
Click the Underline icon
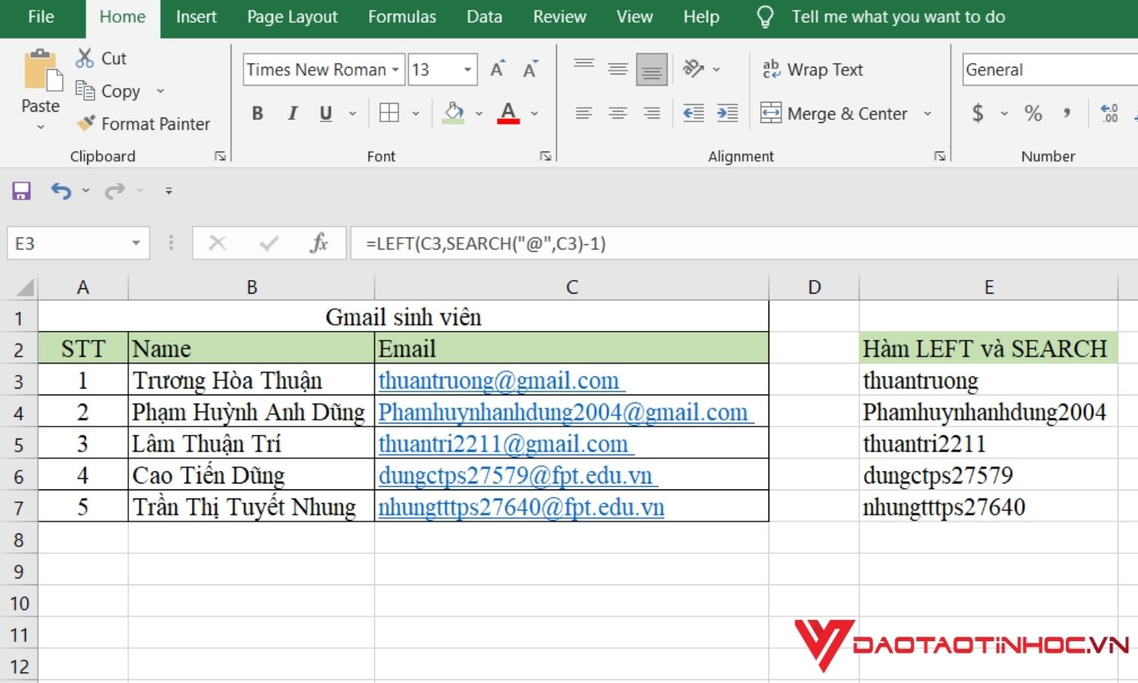pyautogui.click(x=324, y=112)
